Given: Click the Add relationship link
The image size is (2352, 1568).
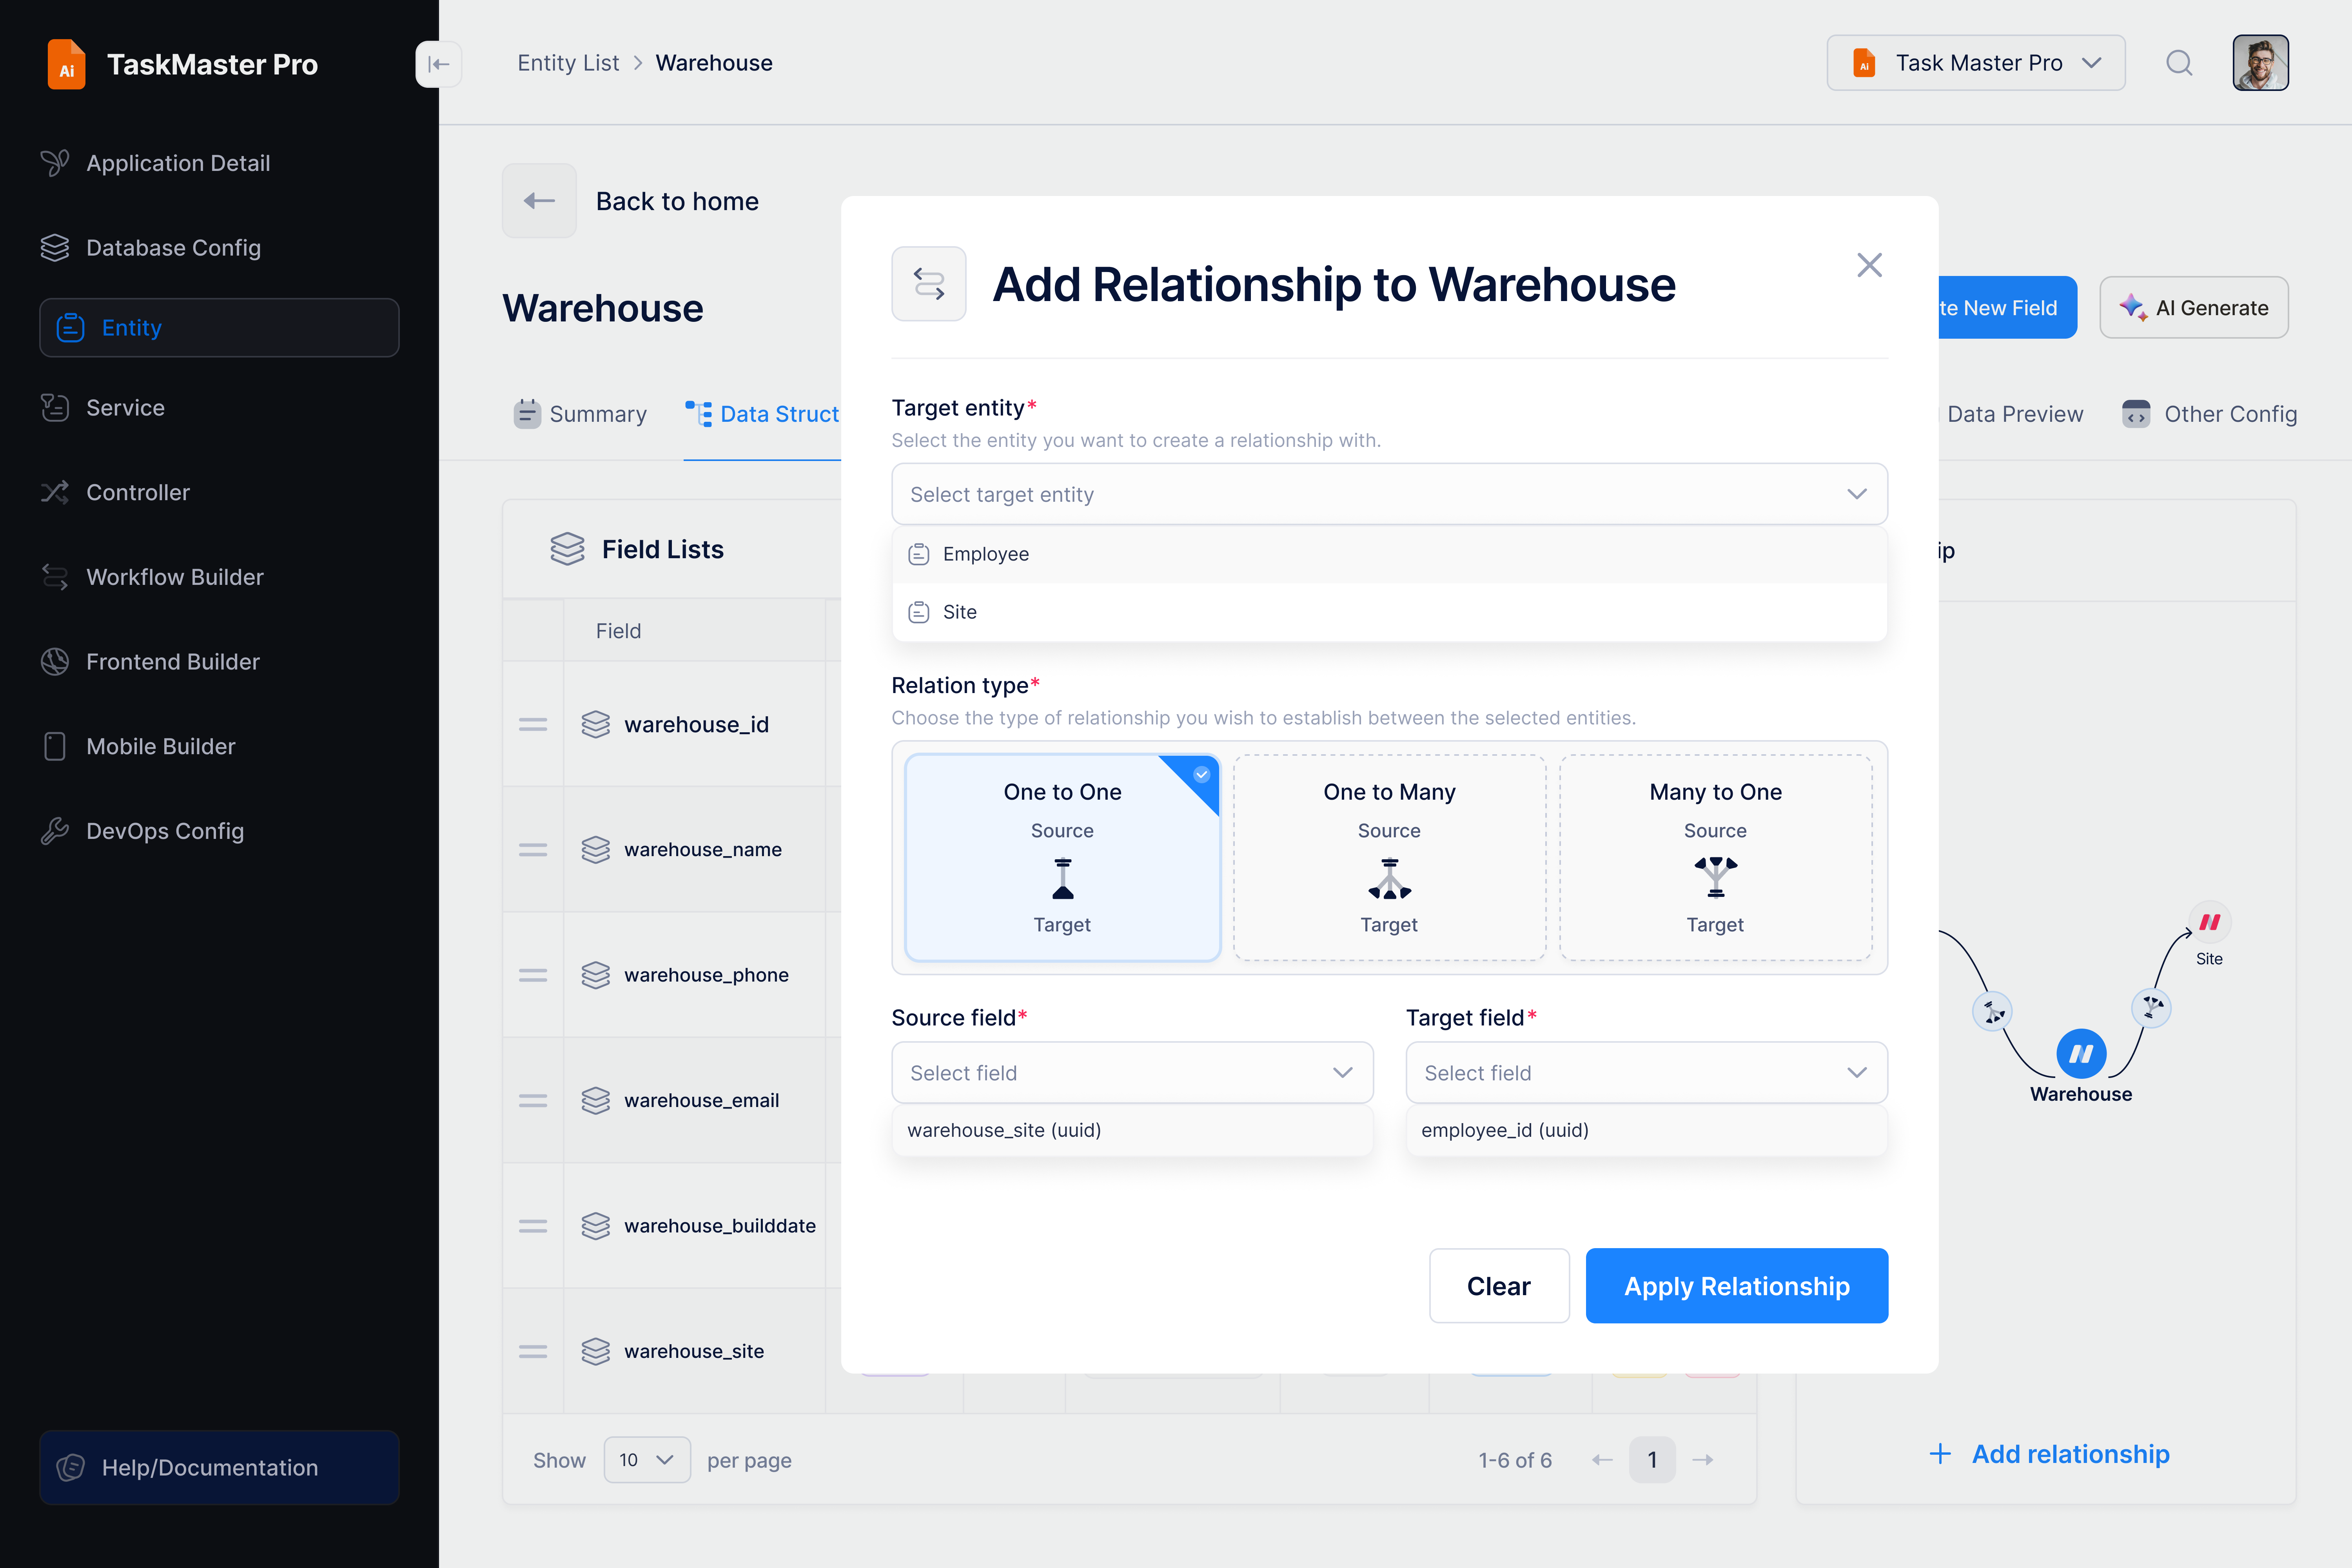Looking at the screenshot, I should pyautogui.click(x=2050, y=1454).
